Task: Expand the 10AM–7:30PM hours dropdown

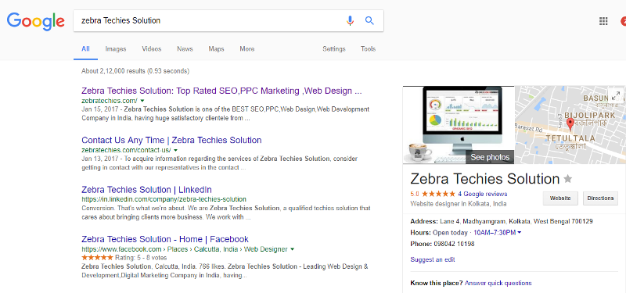Action: (519, 232)
